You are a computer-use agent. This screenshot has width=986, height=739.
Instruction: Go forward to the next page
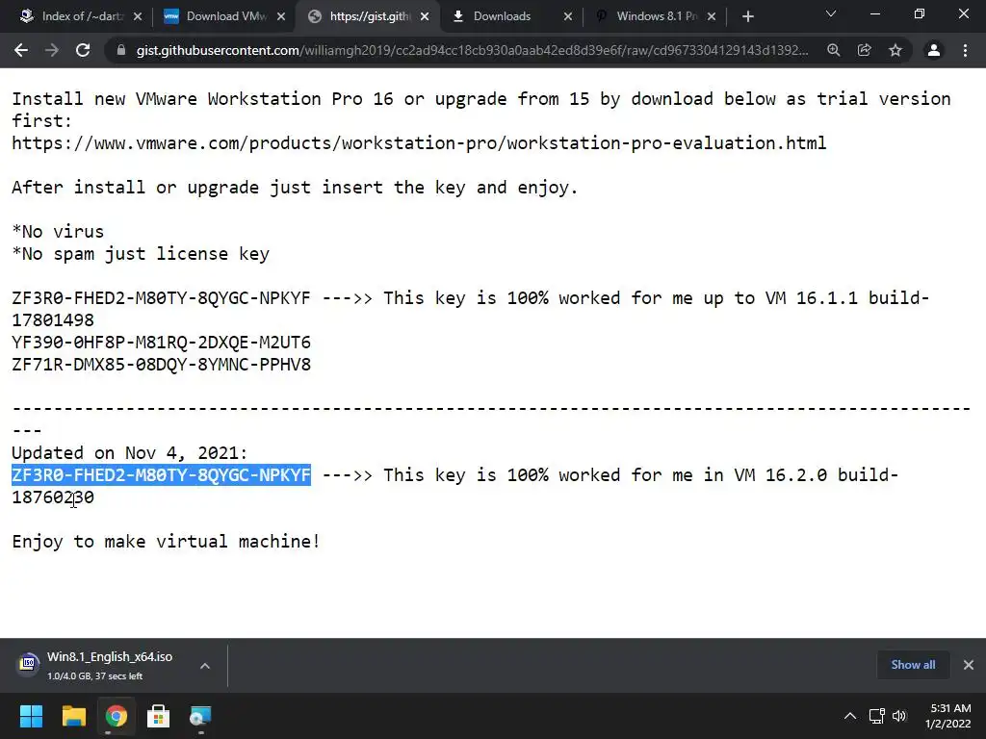click(52, 50)
